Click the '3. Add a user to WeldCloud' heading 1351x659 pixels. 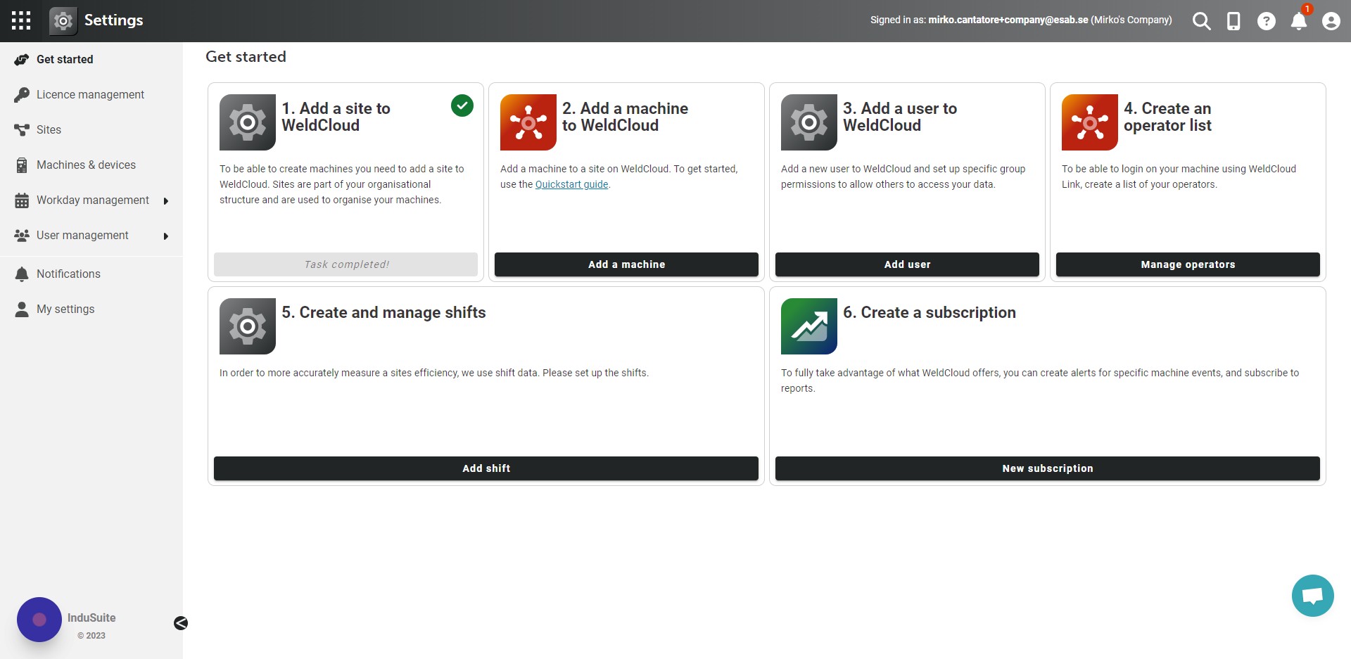tap(900, 117)
